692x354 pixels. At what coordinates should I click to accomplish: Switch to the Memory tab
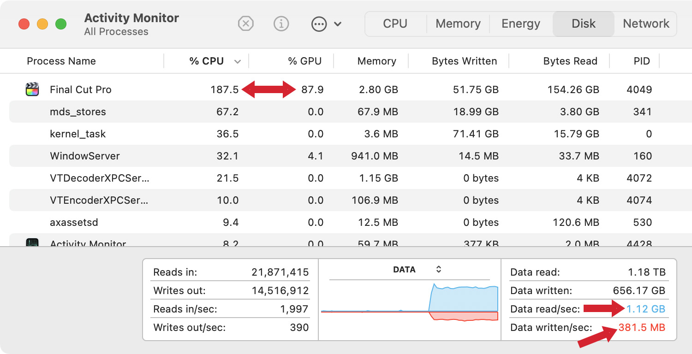pos(458,24)
